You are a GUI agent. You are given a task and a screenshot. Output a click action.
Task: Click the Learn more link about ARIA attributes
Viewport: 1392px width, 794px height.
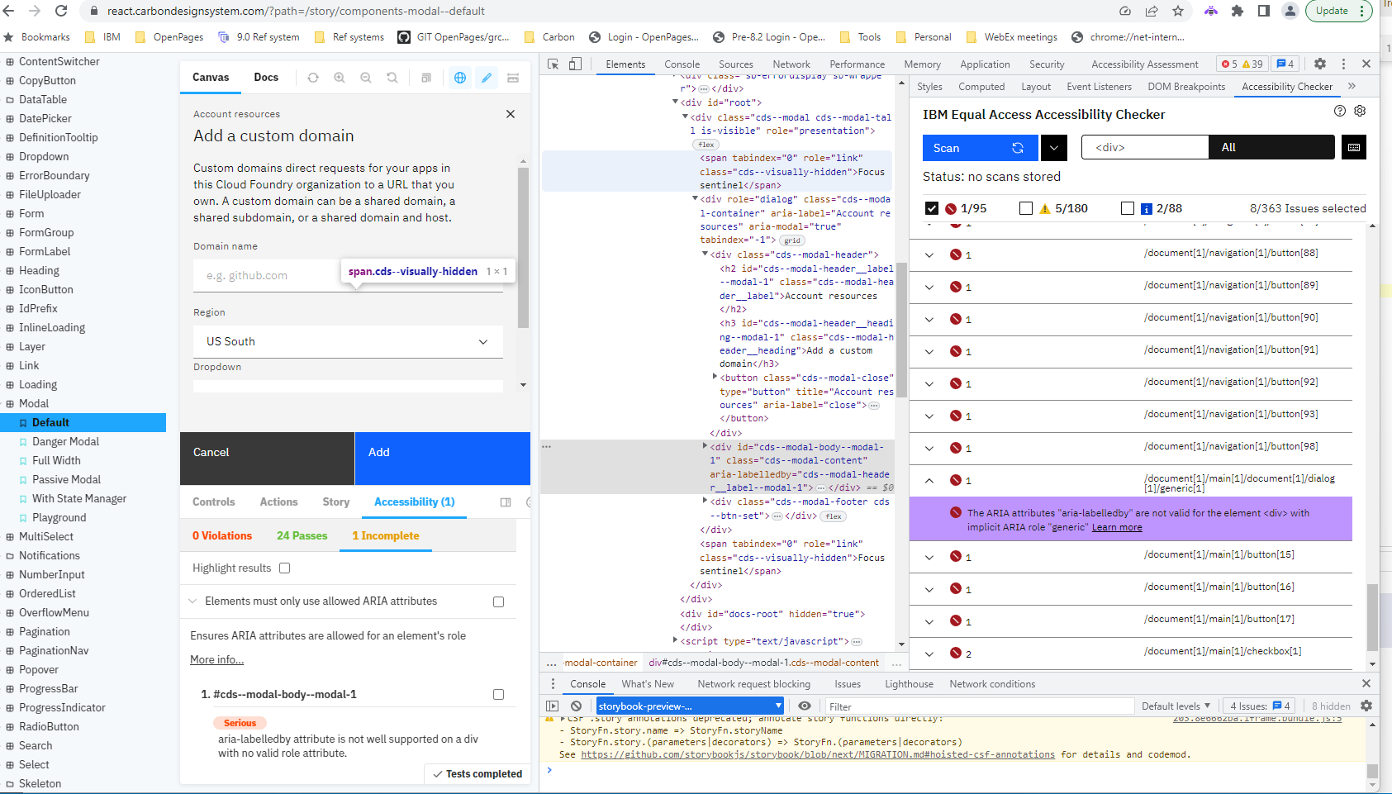click(1117, 527)
